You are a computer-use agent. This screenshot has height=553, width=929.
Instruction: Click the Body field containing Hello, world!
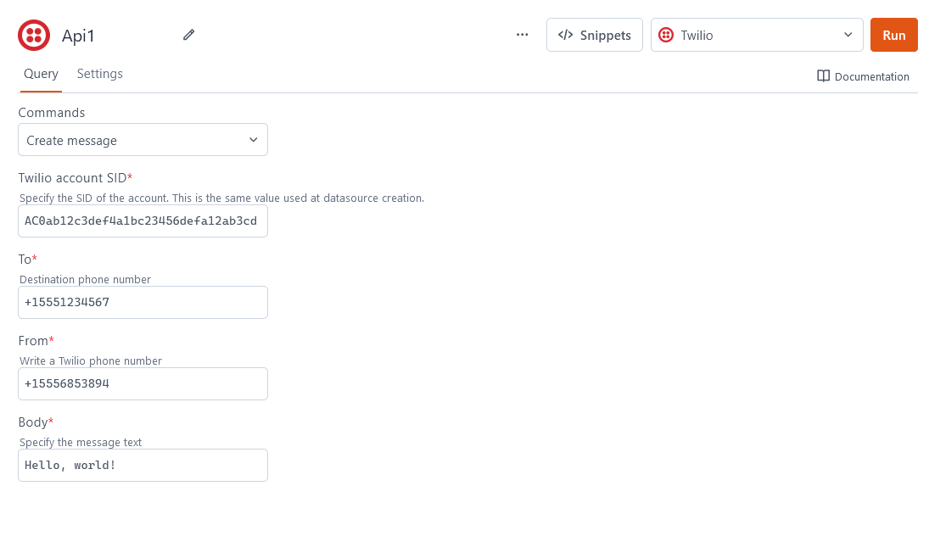click(x=143, y=465)
